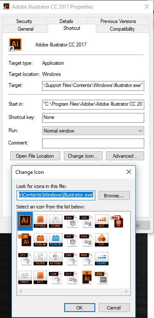
Task: Select the SVG file icon
Action: (86, 221)
